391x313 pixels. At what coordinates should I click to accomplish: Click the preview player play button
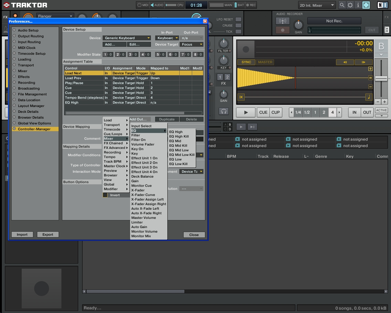coord(241,127)
